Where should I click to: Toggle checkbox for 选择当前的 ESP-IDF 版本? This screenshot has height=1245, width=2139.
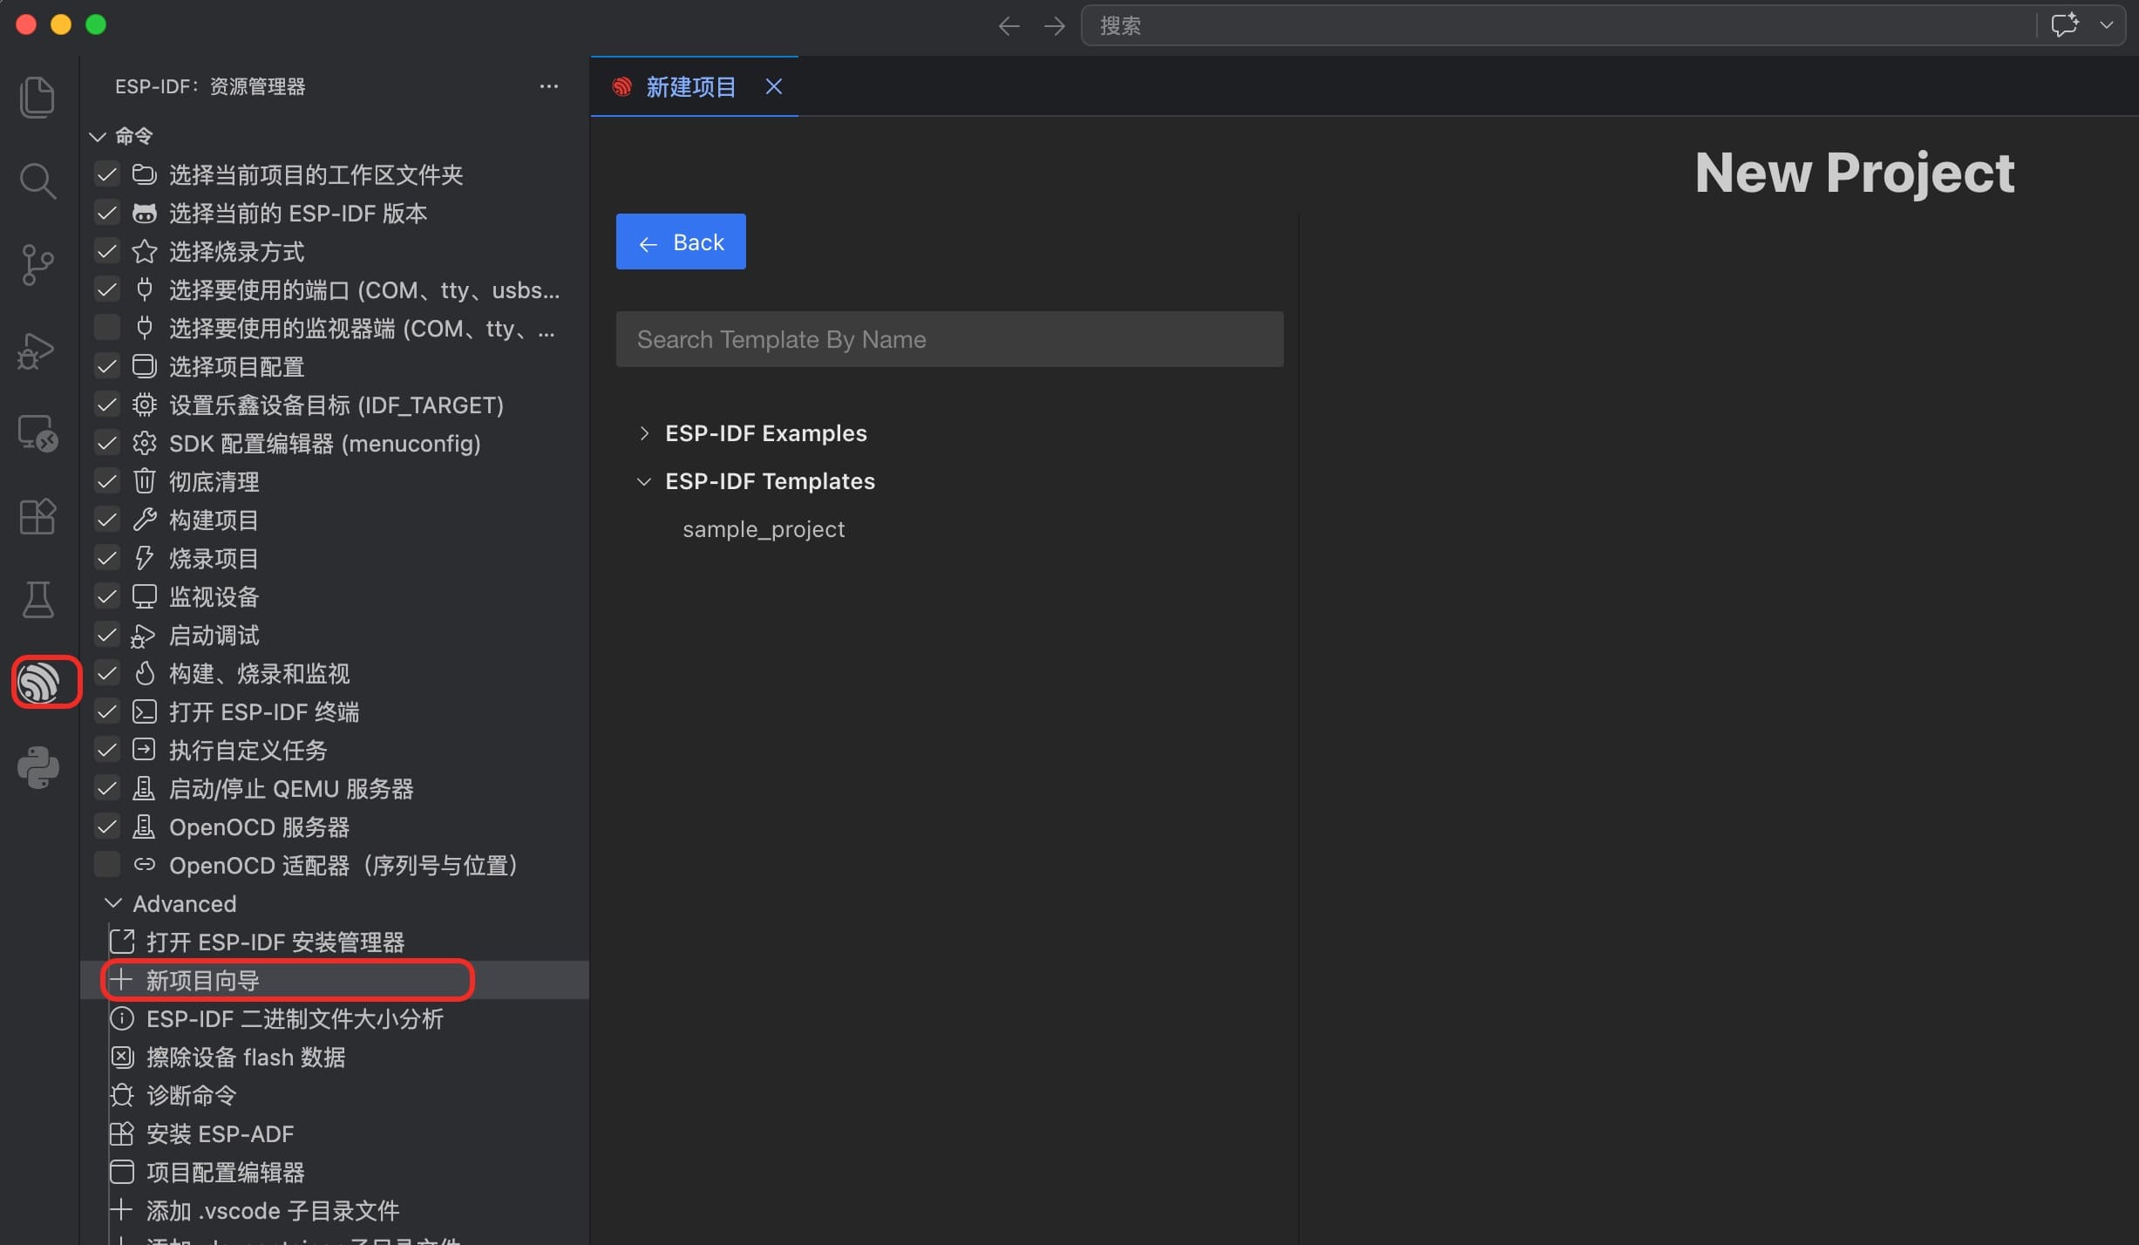coord(107,213)
